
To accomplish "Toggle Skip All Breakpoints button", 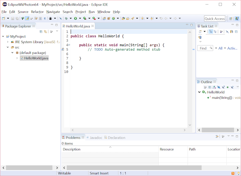I will click(61, 18).
